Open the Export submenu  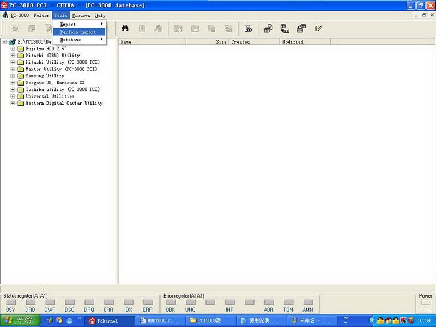click(x=79, y=24)
